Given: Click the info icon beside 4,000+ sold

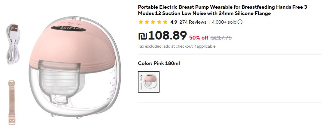Looking at the screenshot, I should click(240, 22).
